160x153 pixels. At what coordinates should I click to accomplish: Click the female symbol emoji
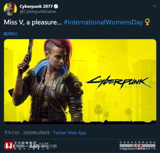click(147, 22)
